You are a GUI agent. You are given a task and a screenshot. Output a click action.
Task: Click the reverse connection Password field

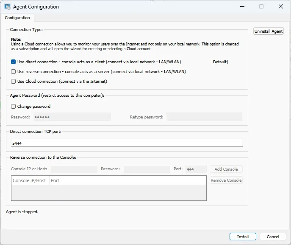[x=147, y=169]
